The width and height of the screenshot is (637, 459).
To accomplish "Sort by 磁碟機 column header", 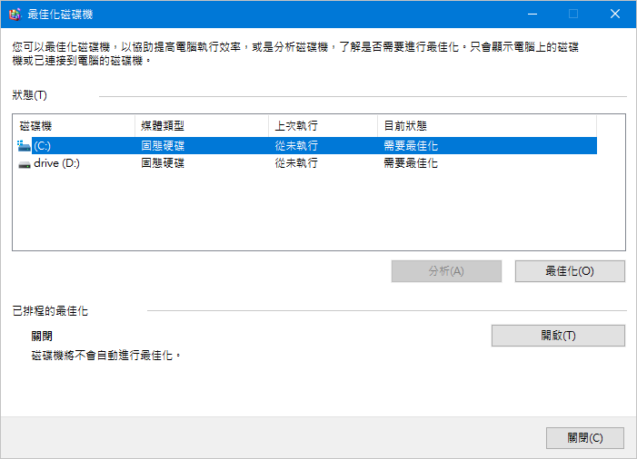I will click(x=74, y=126).
